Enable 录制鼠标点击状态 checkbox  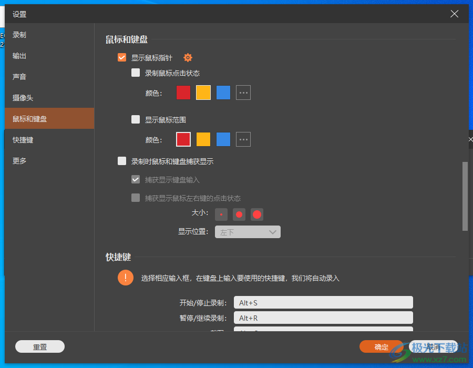click(x=136, y=73)
